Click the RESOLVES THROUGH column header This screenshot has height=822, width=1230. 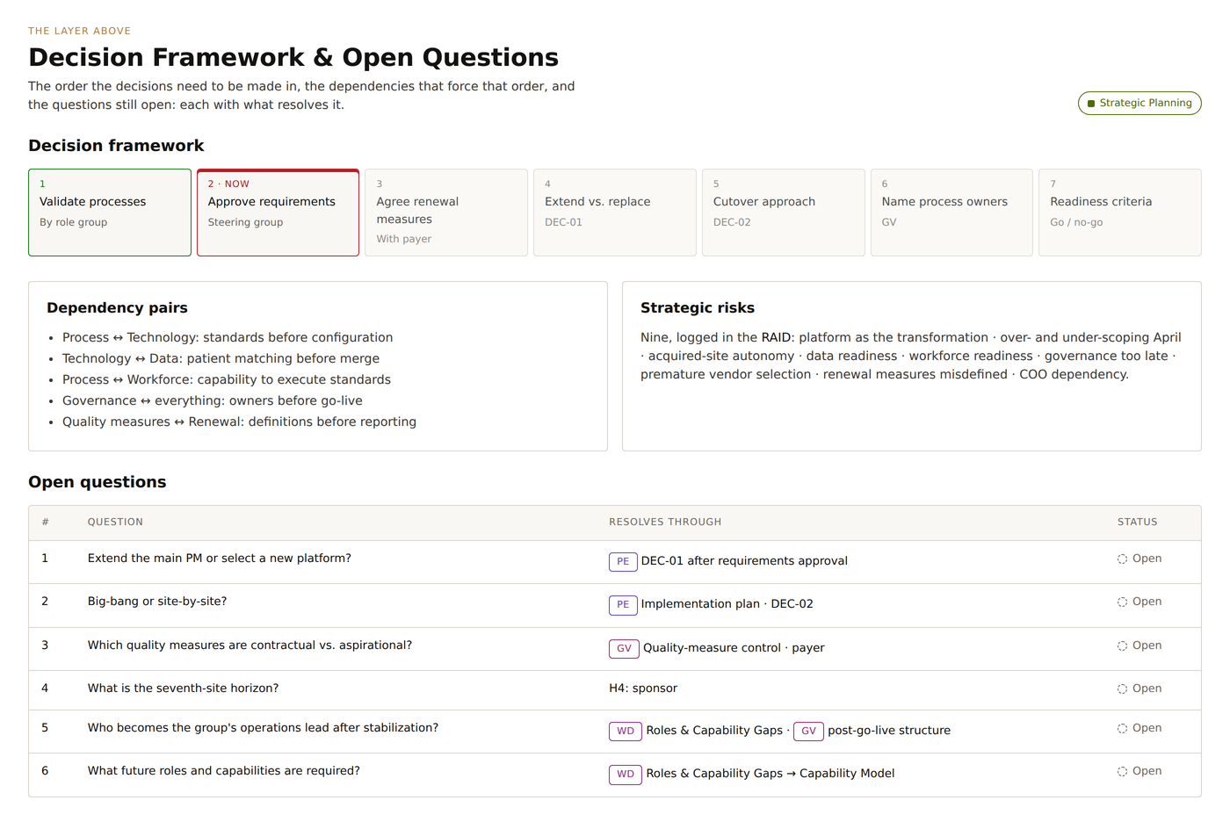tap(665, 522)
